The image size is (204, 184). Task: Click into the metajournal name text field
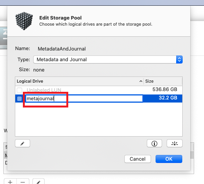(x=84, y=99)
